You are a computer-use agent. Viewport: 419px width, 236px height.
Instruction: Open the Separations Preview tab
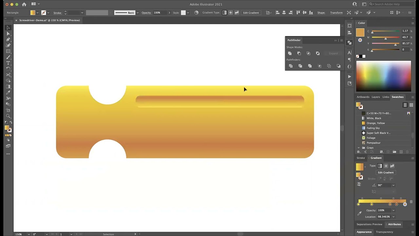tap(369, 224)
